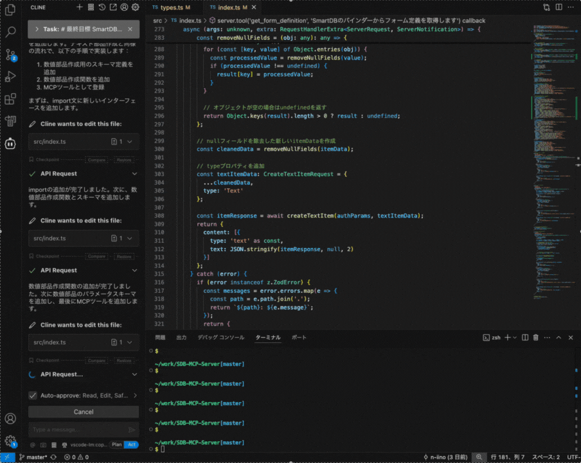Click the remote window icon in status bar

tap(8, 457)
